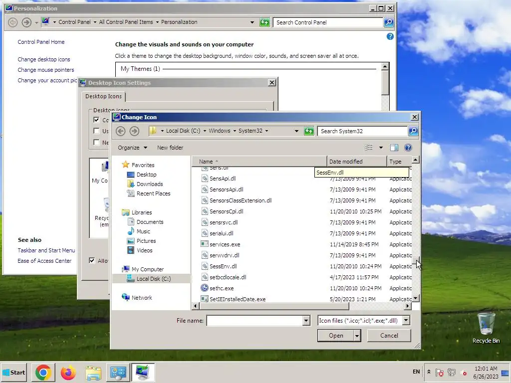Open Firefox from the taskbar
511x383 pixels.
[x=68, y=372]
